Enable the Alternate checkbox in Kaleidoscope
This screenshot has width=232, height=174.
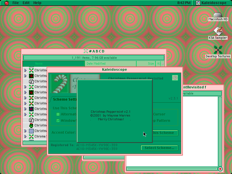pyautogui.click(x=58, y=114)
